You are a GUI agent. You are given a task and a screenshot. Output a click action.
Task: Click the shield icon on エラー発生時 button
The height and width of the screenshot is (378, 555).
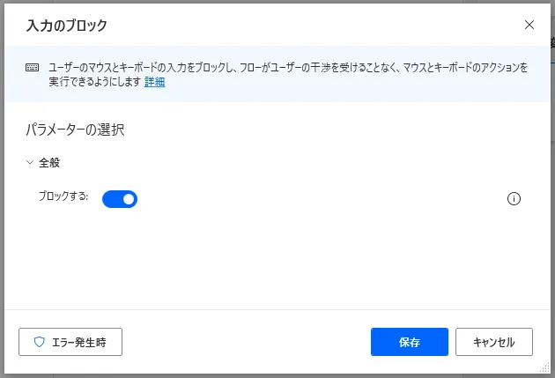40,342
